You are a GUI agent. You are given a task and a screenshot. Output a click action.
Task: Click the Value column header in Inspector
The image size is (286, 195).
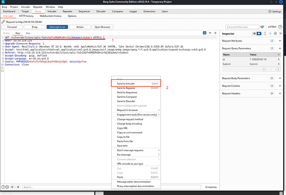263,54
